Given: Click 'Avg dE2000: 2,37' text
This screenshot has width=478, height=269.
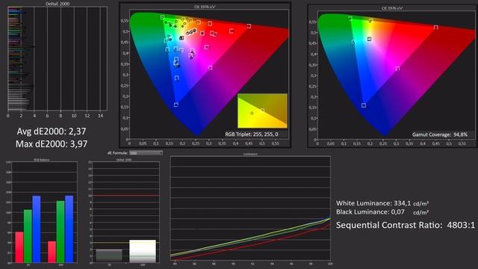Looking at the screenshot, I should tap(52, 132).
